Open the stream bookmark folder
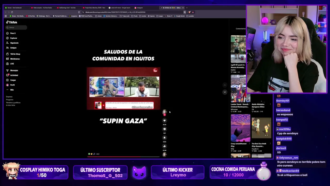330x186 pixels. (98, 16)
